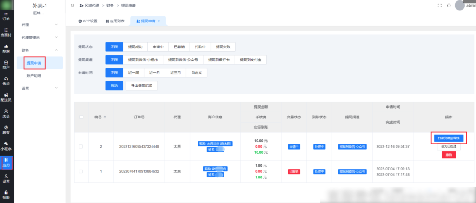Check the row for order 20220704170913884632
This screenshot has width=476, height=203.
coord(81,171)
